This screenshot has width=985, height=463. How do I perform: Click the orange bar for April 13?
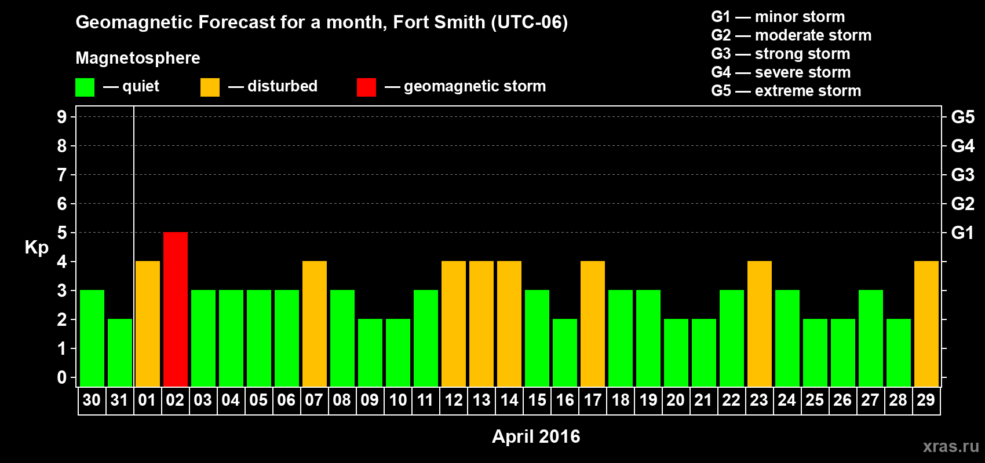point(481,324)
